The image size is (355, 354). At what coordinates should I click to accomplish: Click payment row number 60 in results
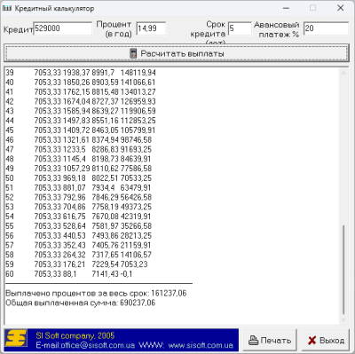(x=69, y=274)
